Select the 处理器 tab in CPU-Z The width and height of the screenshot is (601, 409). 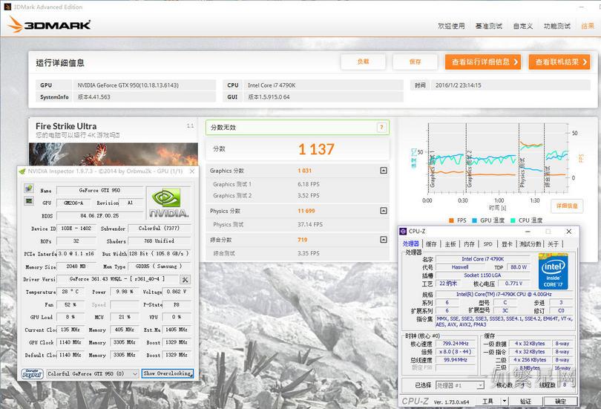[x=411, y=243]
